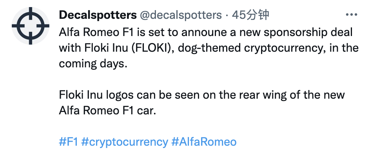
Task: Click the "coming days." line
Action: pos(93,63)
